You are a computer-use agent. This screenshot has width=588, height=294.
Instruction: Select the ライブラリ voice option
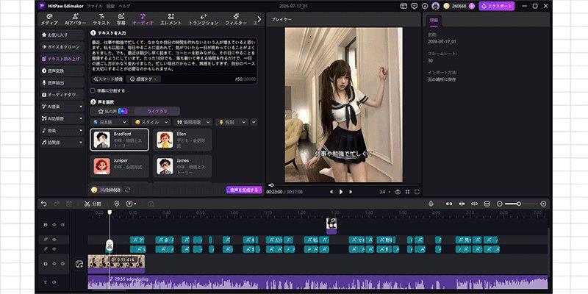pos(157,112)
